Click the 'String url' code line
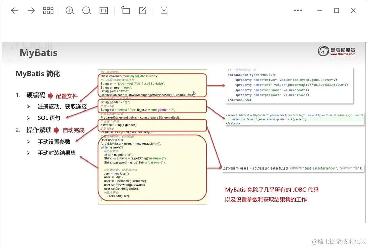The width and height of the screenshot is (368, 247). [133, 84]
